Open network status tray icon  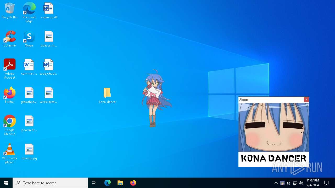point(295,183)
